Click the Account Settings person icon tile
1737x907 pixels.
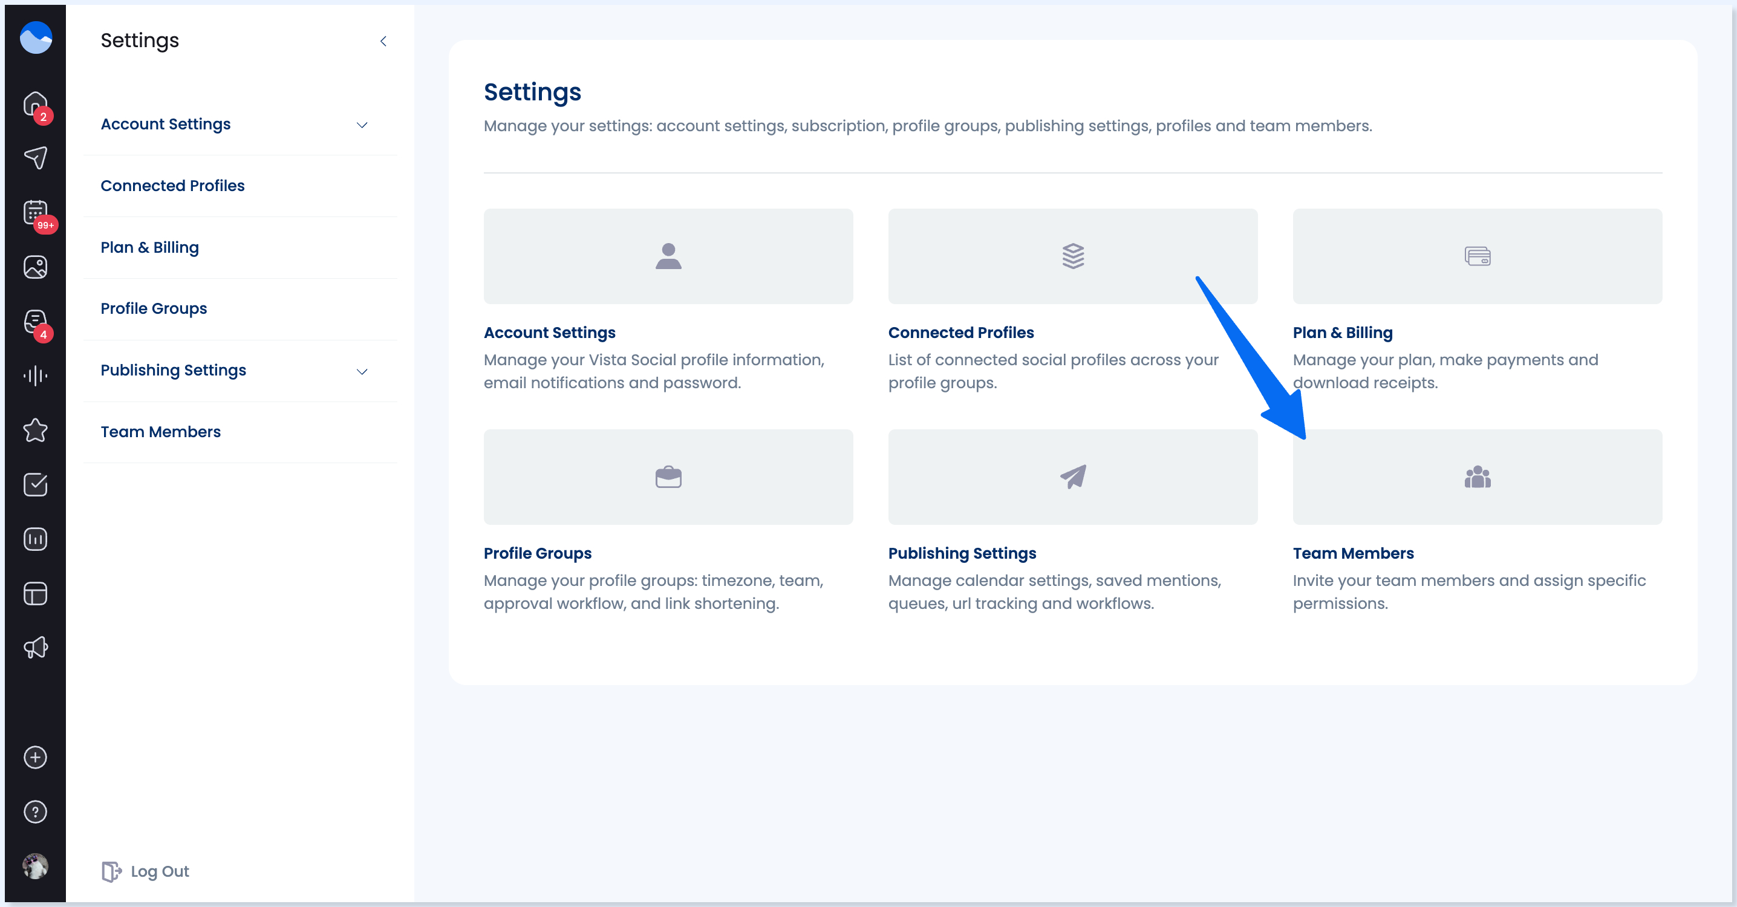pos(668,256)
